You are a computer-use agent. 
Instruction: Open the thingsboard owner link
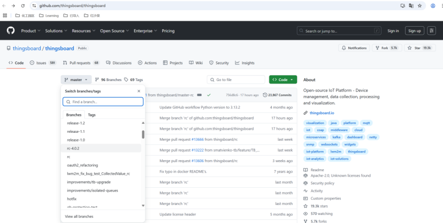click(x=27, y=48)
